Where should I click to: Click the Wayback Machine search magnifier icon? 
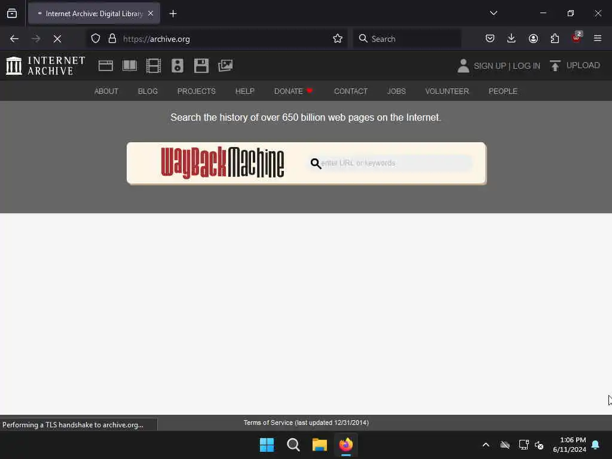[316, 163]
